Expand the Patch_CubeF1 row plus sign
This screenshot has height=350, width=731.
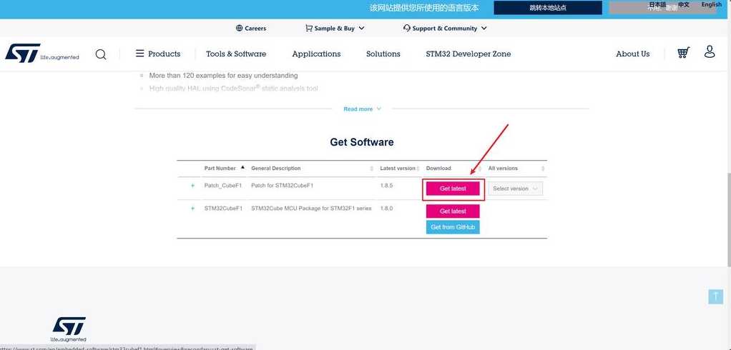coord(192,185)
